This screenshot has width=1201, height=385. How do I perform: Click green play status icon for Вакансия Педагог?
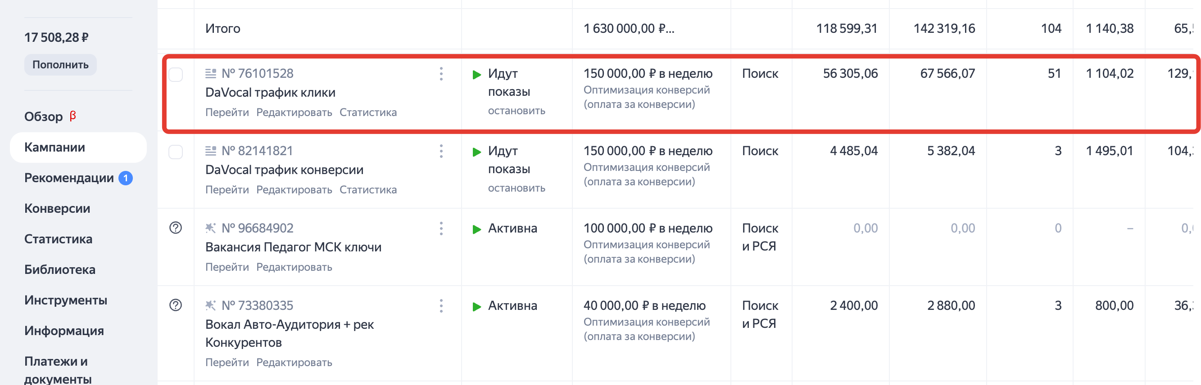pos(476,229)
